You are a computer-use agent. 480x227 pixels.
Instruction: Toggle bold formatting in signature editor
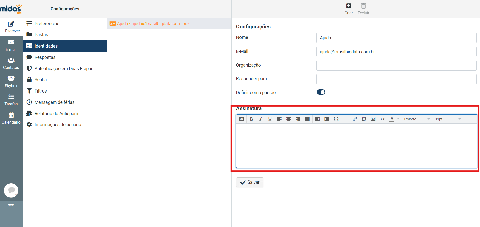(251, 119)
